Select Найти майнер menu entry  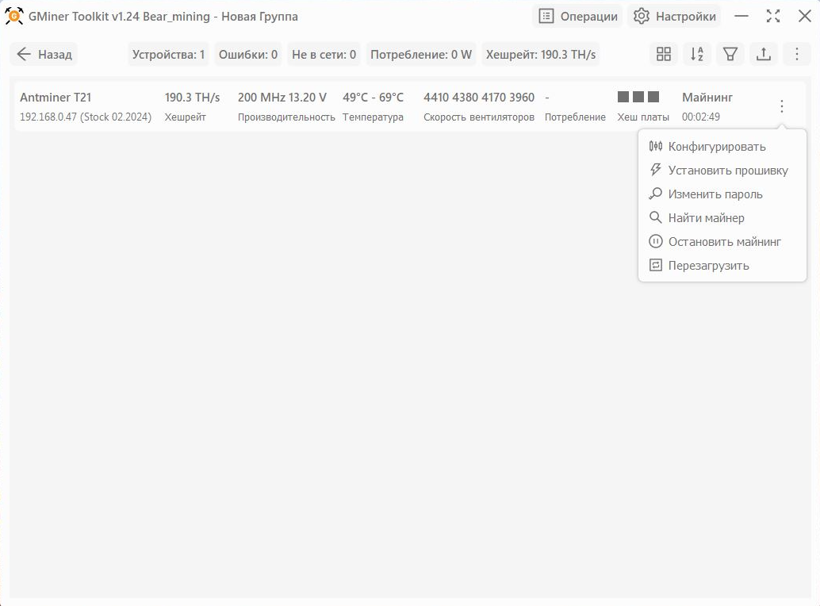coord(722,218)
